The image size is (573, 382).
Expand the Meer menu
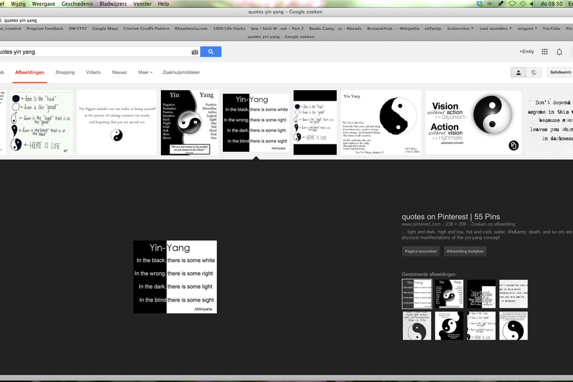tap(145, 72)
